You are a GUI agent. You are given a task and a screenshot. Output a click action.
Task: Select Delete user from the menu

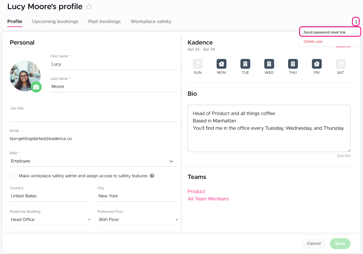tap(313, 41)
